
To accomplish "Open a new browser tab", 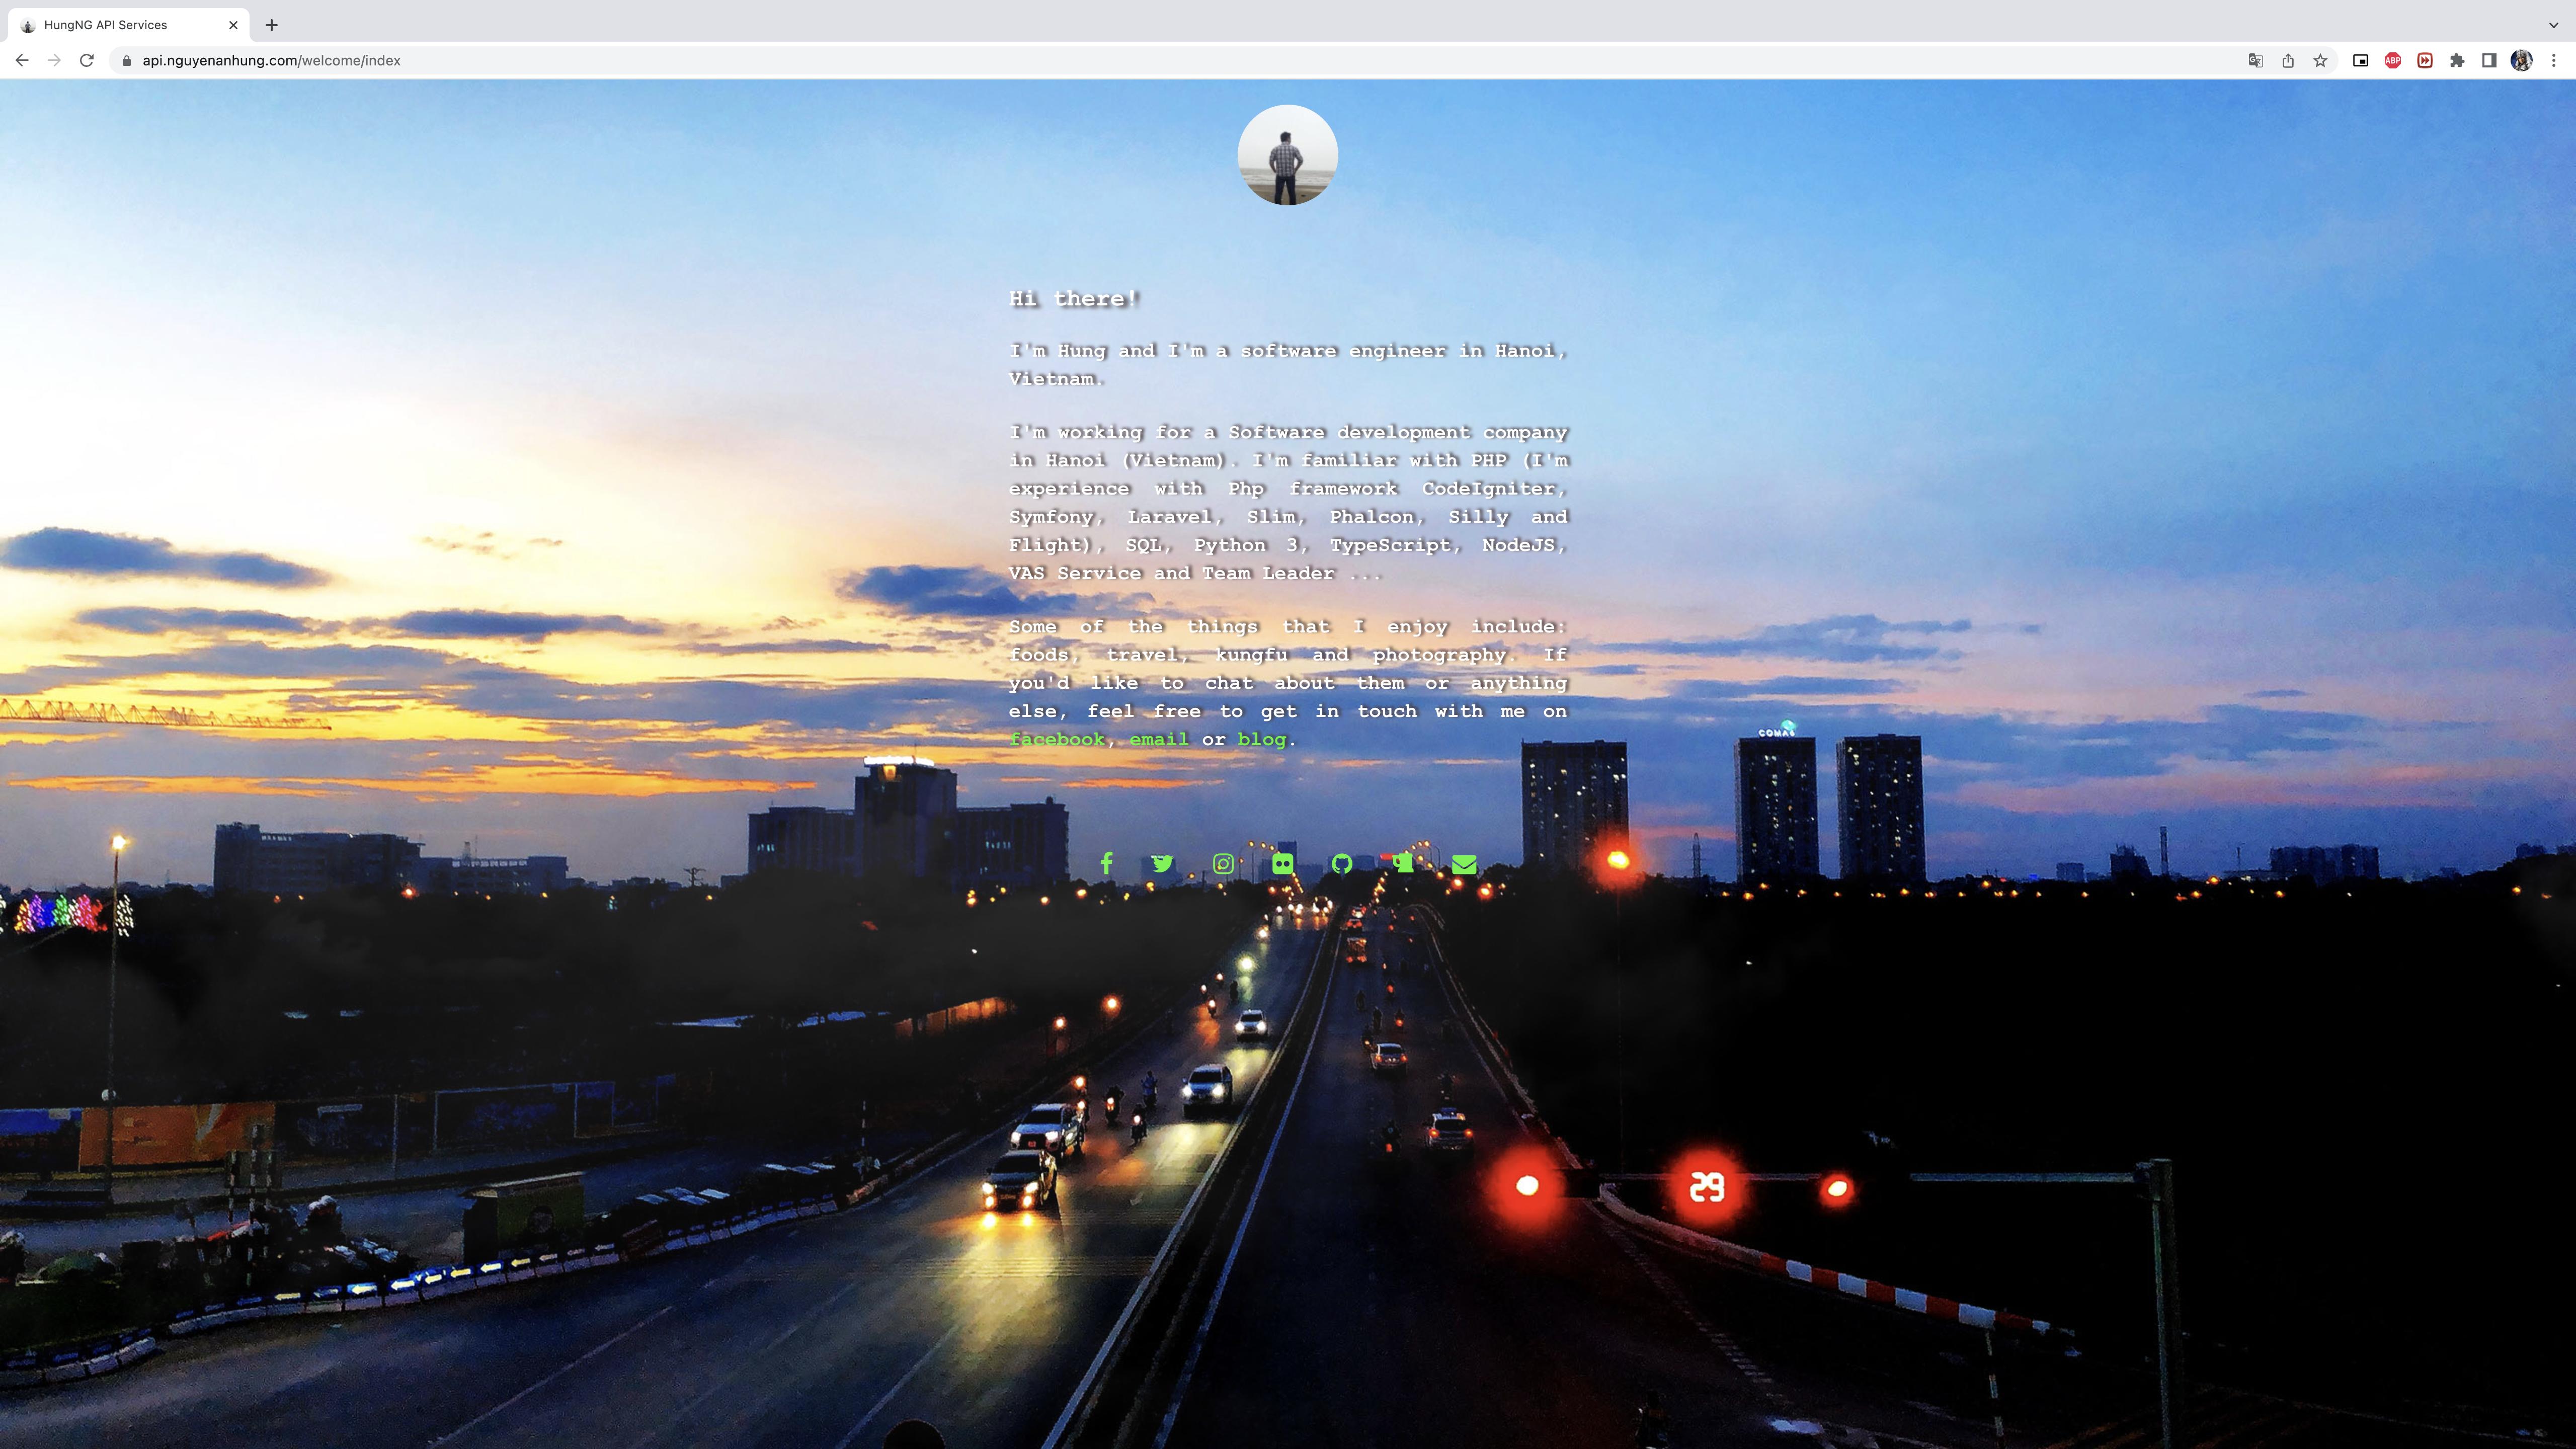I will pos(271,25).
